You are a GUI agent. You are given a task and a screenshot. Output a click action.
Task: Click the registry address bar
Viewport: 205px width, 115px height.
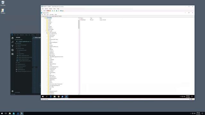pos(118,16)
